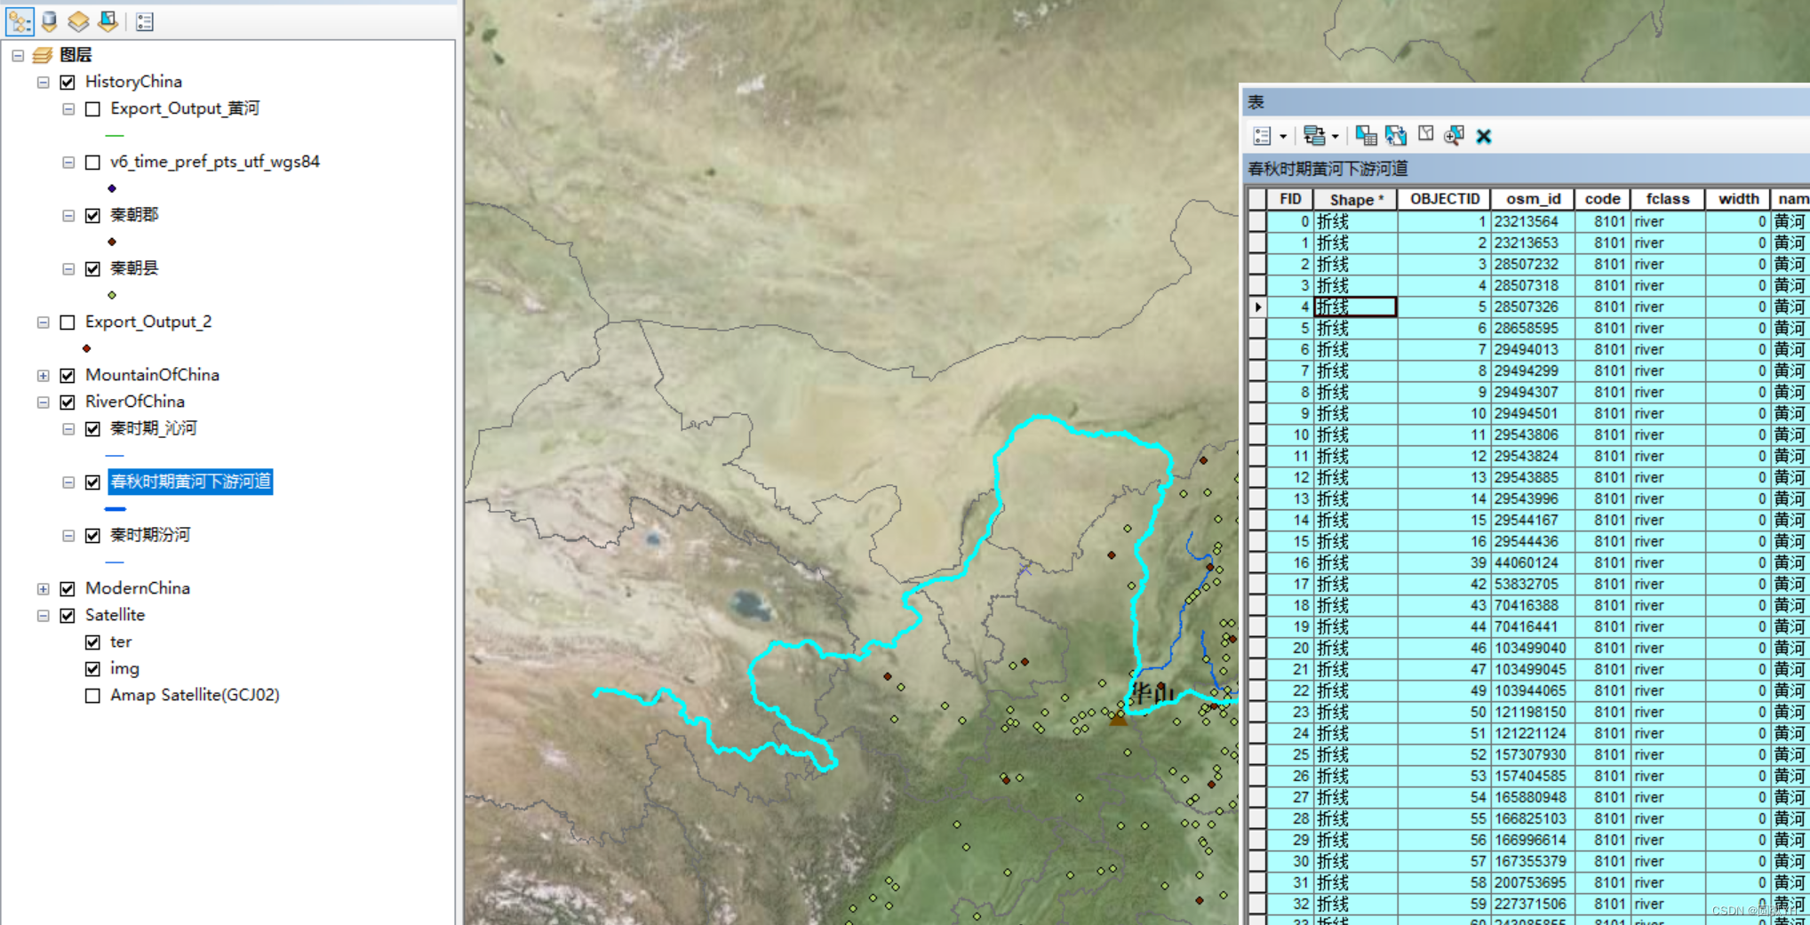Uncheck img layer under Satellite
The width and height of the screenshot is (1810, 925).
[92, 669]
